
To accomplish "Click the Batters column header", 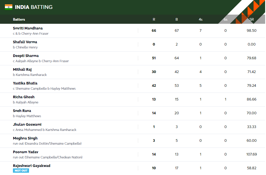I will click(x=19, y=19).
